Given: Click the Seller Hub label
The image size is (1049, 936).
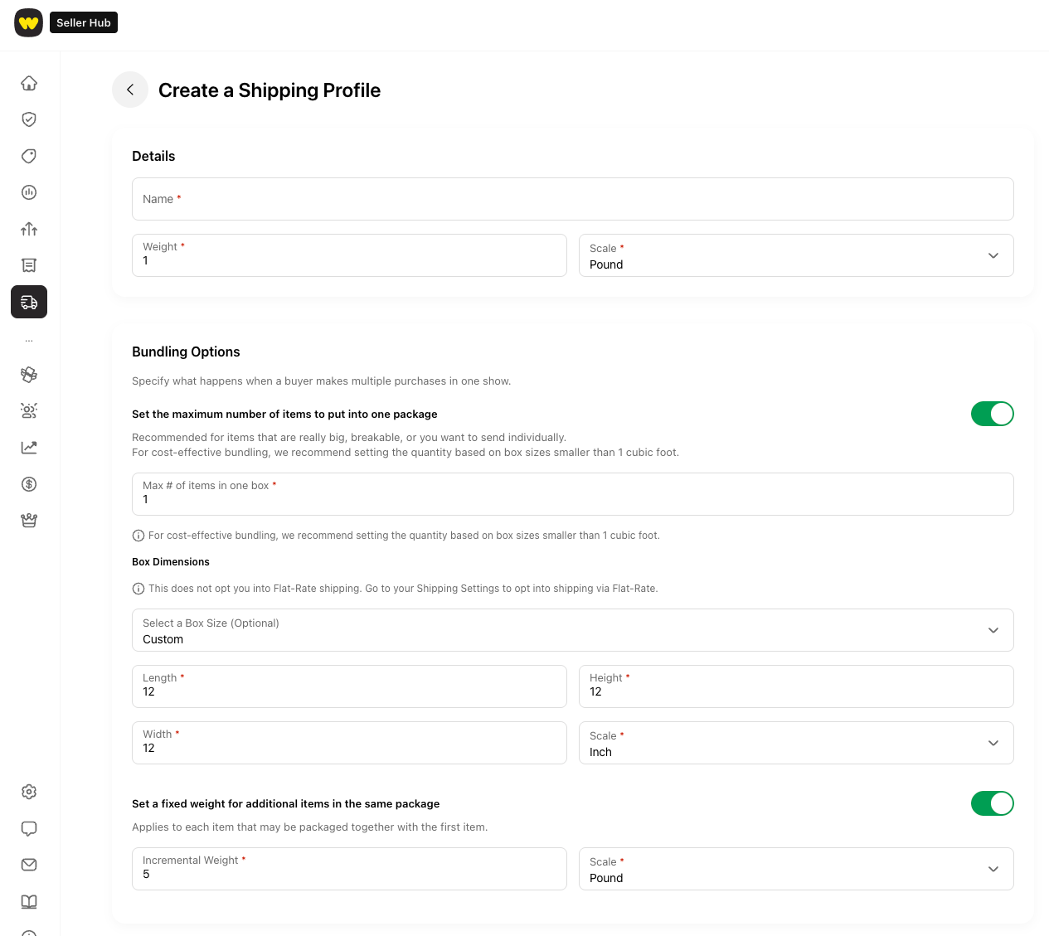Looking at the screenshot, I should click(84, 22).
